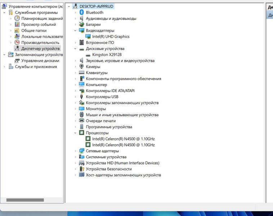
Task: Click the Batteries (Батареи) category icon
Action: click(81, 24)
